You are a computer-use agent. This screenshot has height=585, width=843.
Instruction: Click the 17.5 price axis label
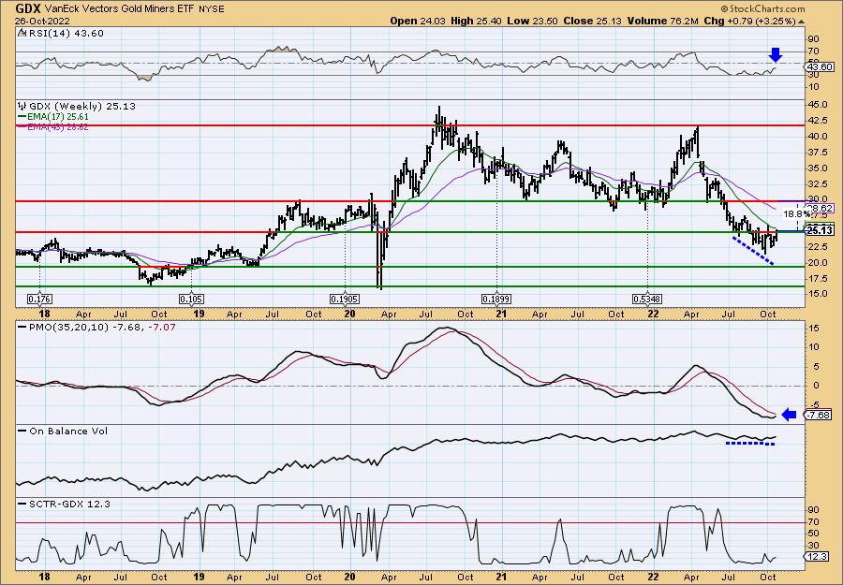pos(817,278)
